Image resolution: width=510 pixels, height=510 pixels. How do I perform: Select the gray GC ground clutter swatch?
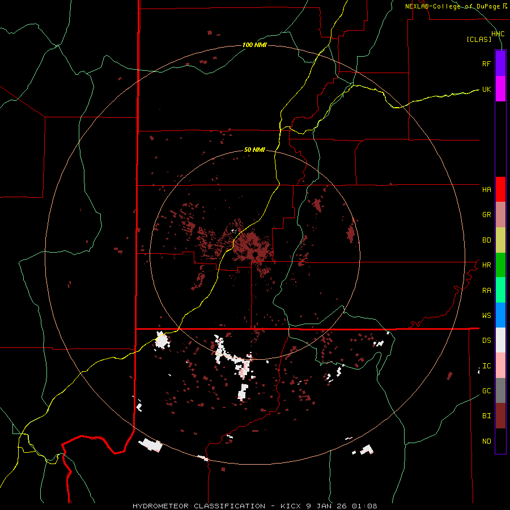pyautogui.click(x=500, y=390)
